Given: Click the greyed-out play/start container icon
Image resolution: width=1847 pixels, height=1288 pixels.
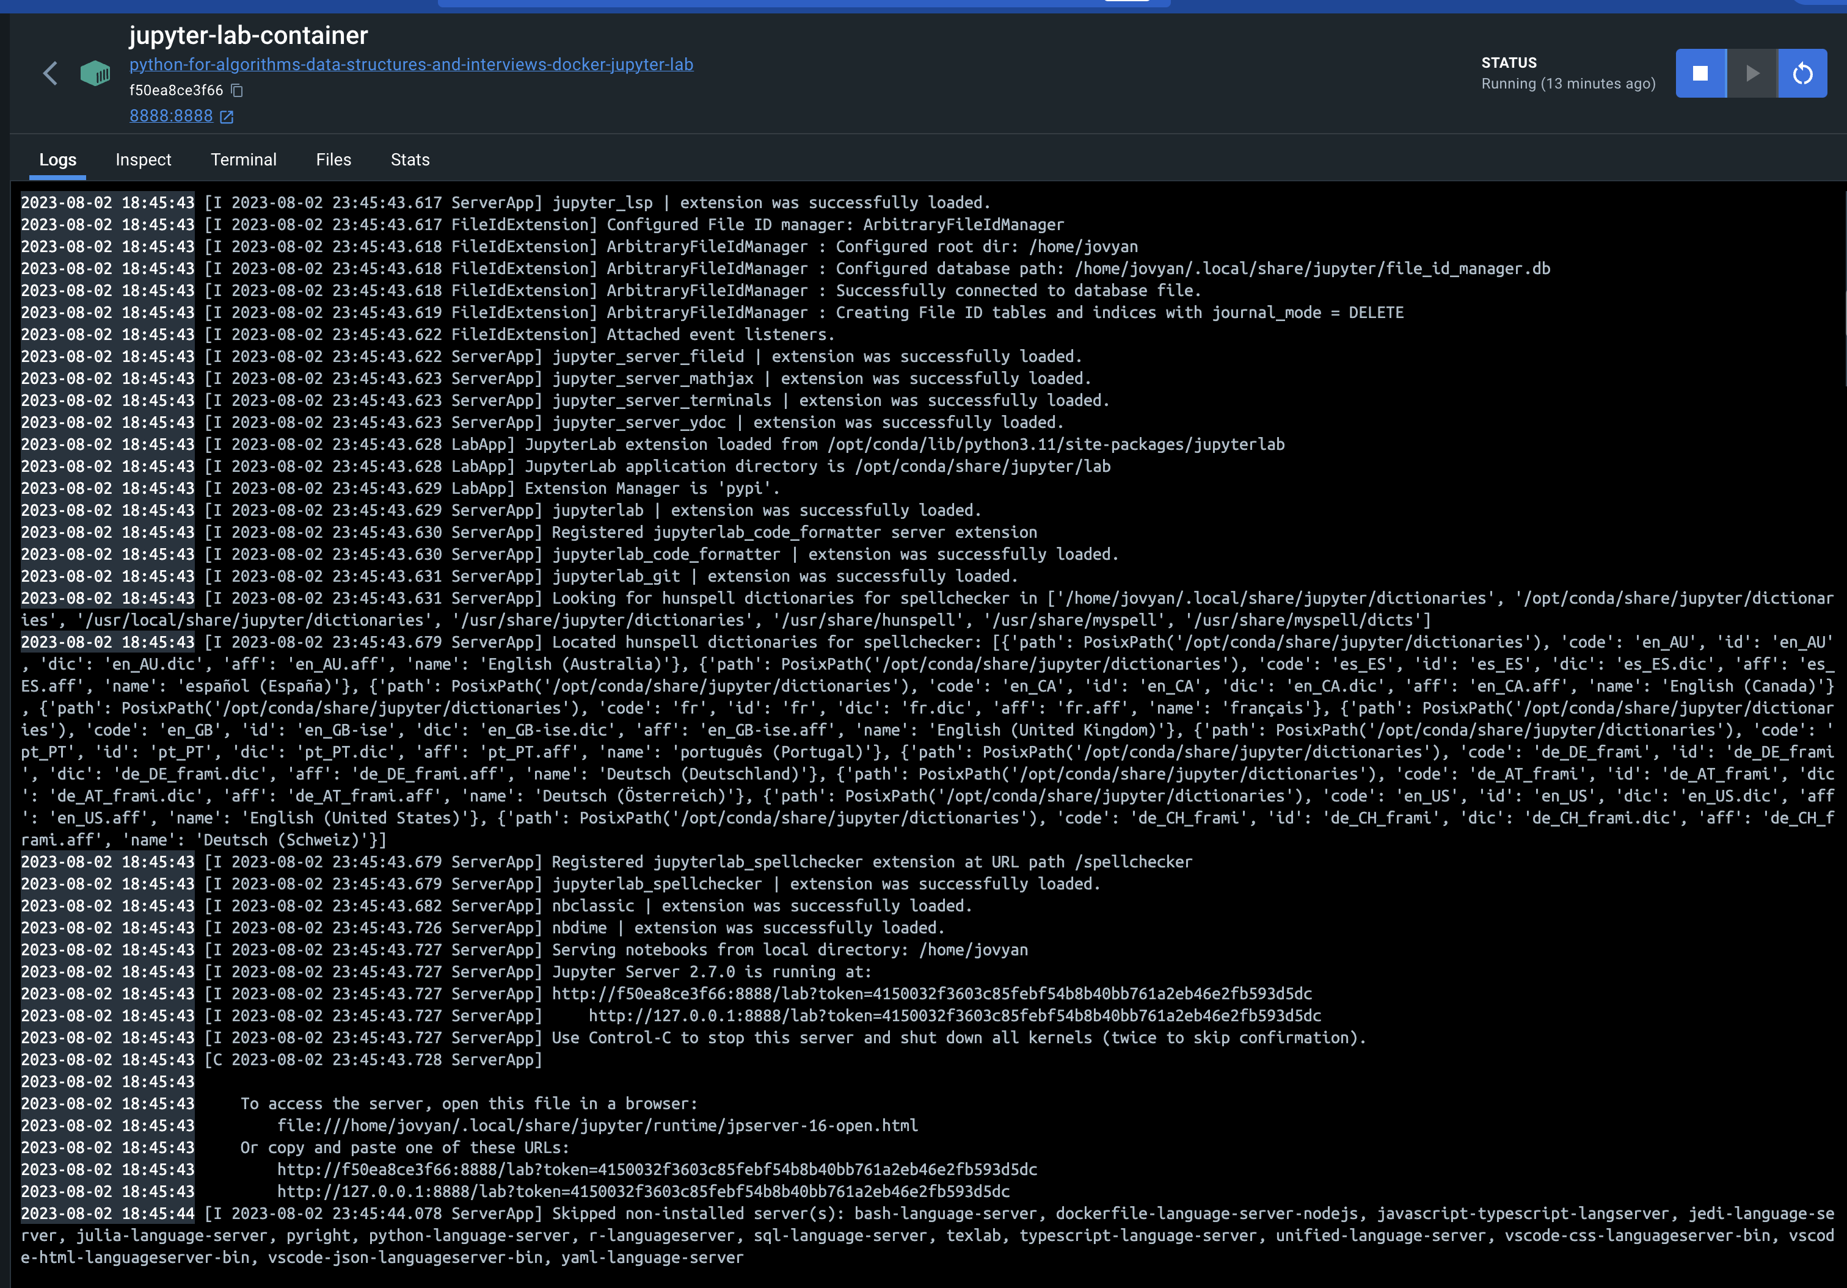Looking at the screenshot, I should click(x=1751, y=73).
